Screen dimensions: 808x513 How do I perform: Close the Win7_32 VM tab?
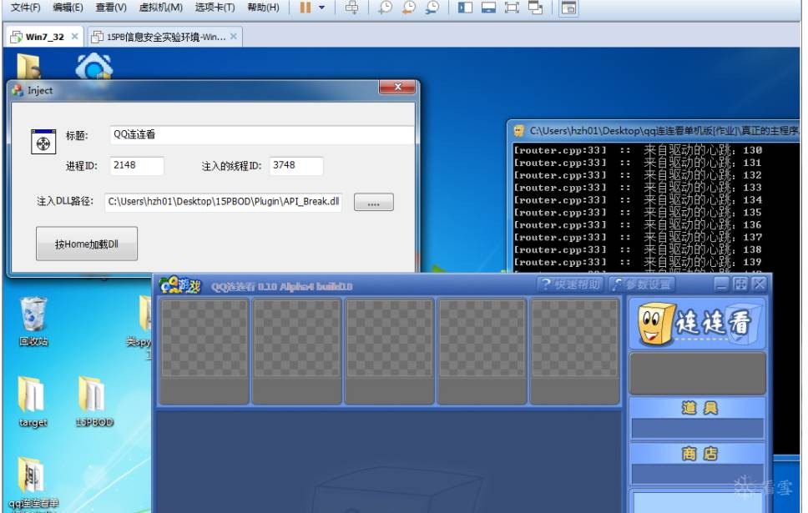(75, 36)
